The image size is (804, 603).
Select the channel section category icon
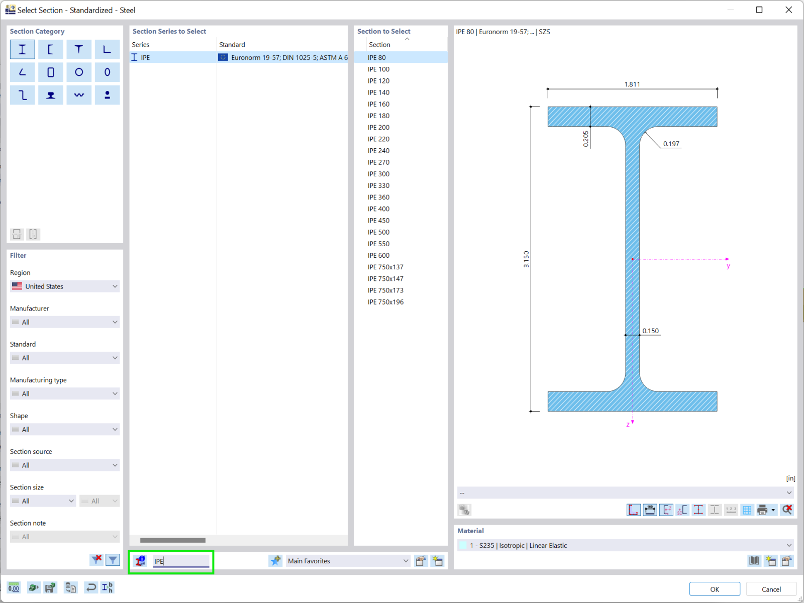tap(51, 49)
